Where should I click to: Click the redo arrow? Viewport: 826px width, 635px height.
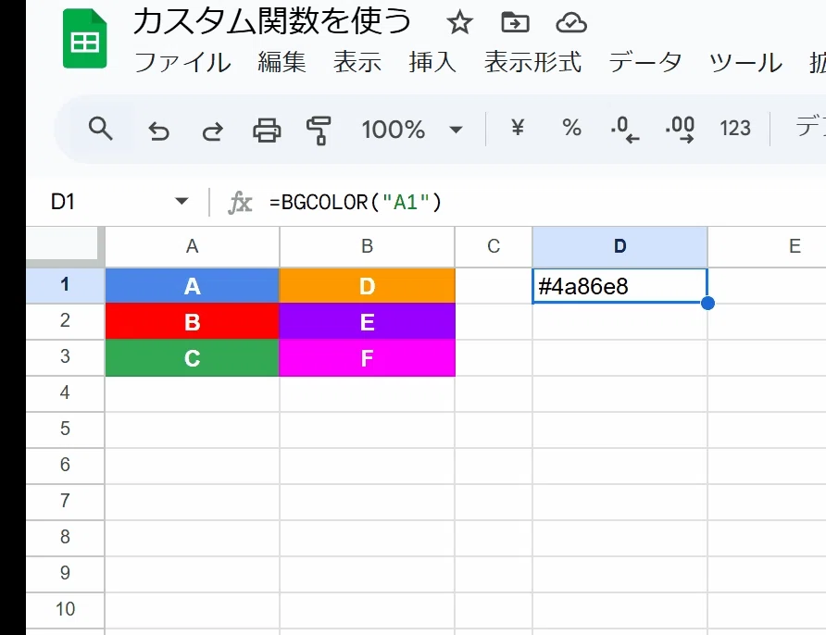tap(212, 131)
